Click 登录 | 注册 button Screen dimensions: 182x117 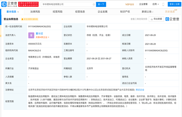point(174,4)
